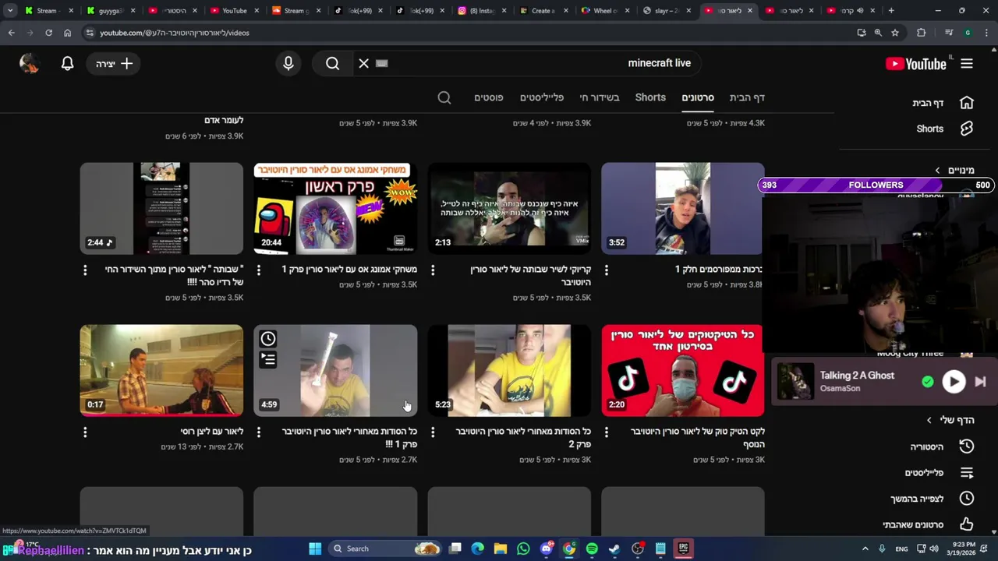Screen dimensions: 998x561
Task: Switch to the Wheel browser tab
Action: coord(605,11)
